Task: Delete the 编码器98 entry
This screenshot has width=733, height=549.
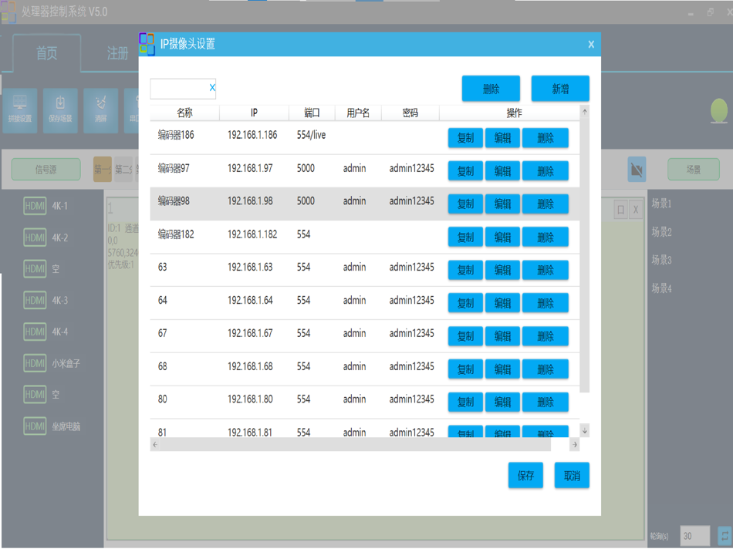Action: coord(545,204)
